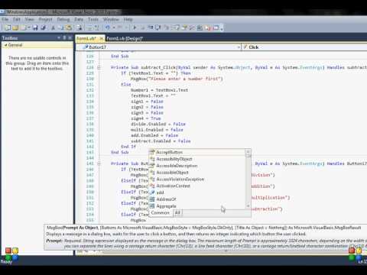The width and height of the screenshot is (367, 275).
Task: Click the Step Into toolbar icon
Action: (150, 27)
